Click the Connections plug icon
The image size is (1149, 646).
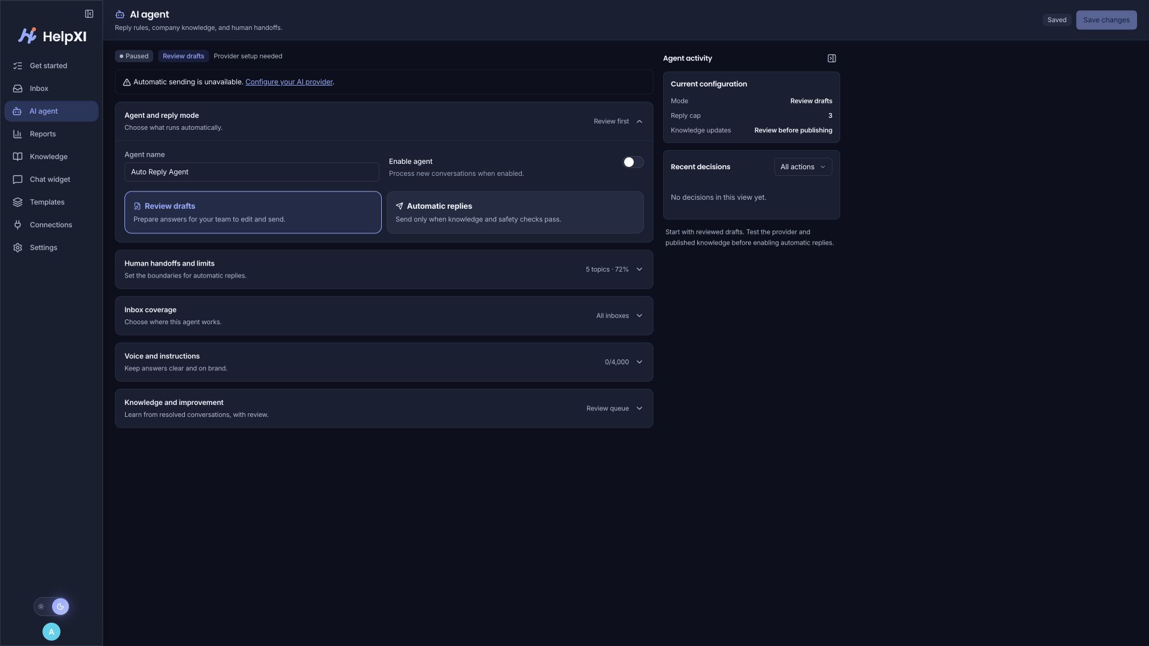17,225
